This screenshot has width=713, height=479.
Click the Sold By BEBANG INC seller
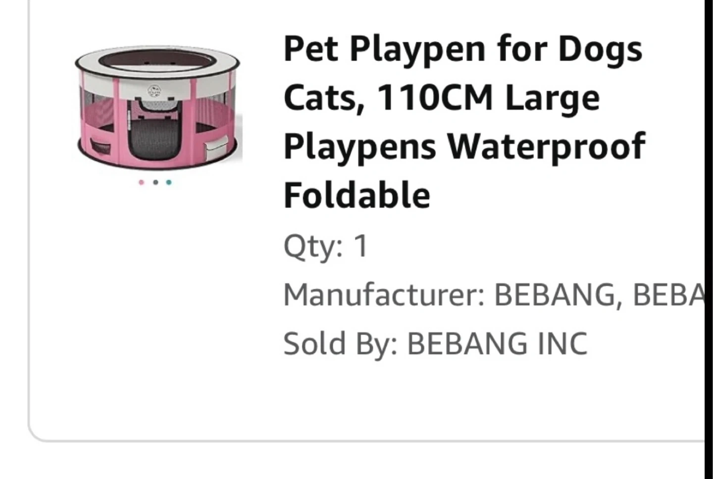435,343
